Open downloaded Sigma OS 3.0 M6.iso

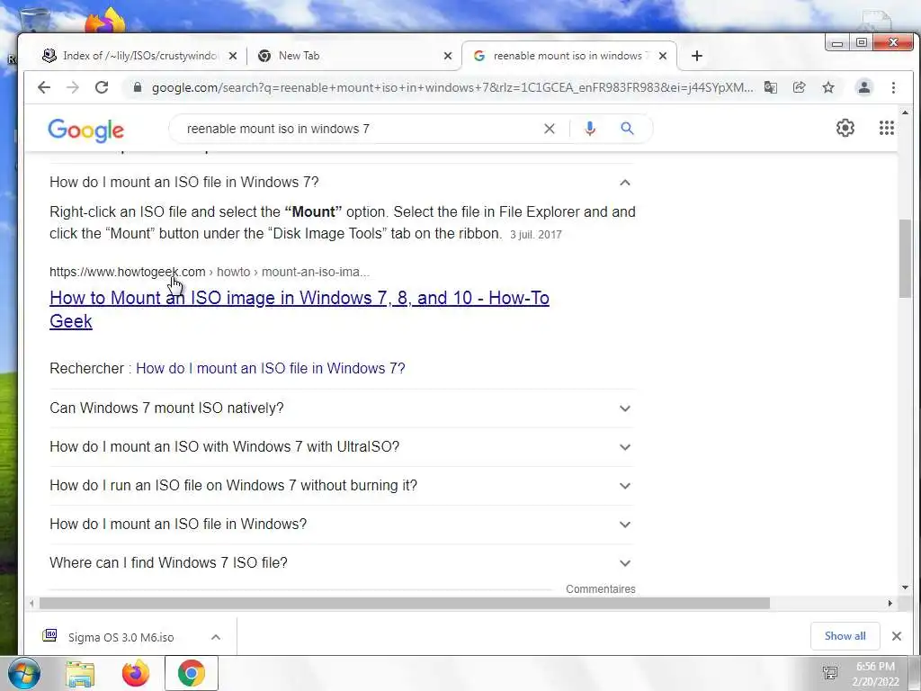(x=121, y=637)
